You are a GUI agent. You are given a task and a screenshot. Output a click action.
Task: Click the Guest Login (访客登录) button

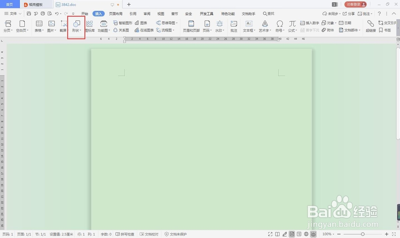[355, 4]
